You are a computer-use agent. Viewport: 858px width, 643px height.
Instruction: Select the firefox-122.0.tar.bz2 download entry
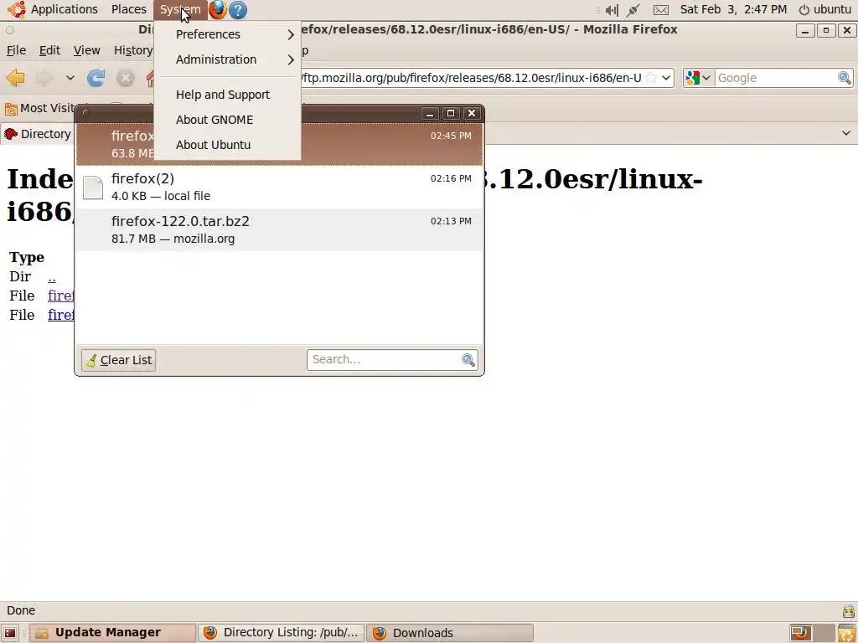point(279,229)
